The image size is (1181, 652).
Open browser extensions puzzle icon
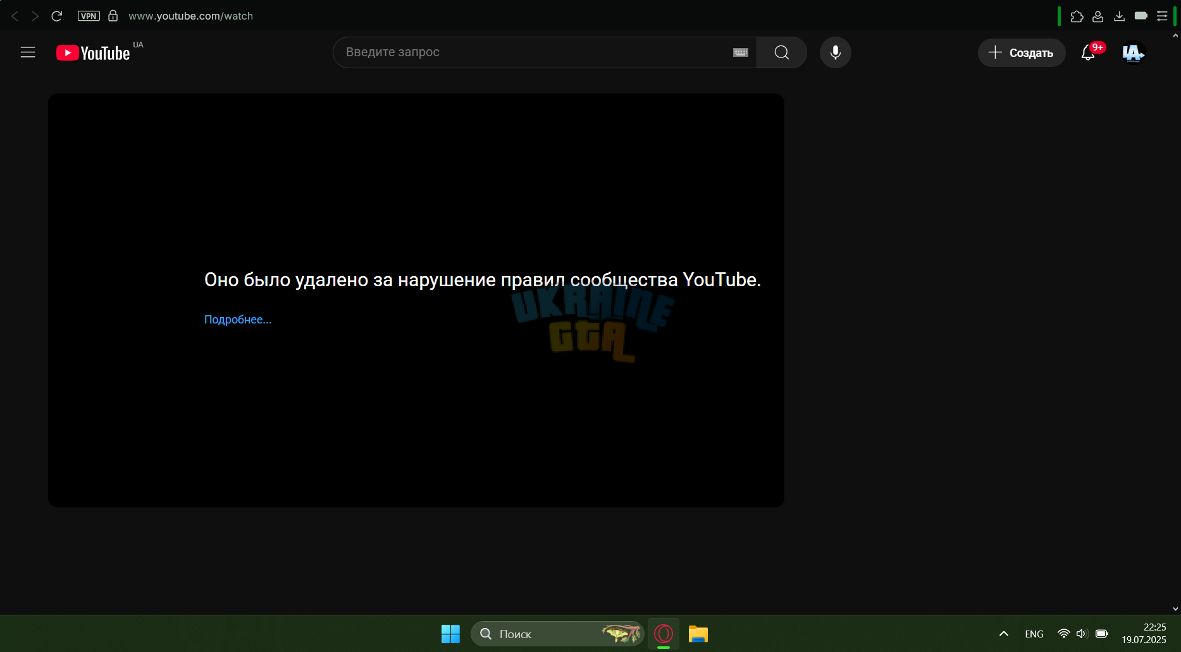(x=1077, y=16)
